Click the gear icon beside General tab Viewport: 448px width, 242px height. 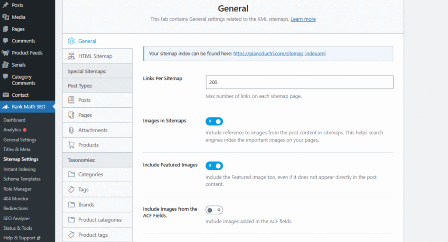[71, 41]
